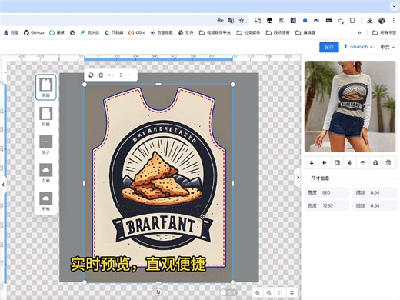This screenshot has width=400, height=300.
Task: Click the model preview photo
Action: pos(350,106)
